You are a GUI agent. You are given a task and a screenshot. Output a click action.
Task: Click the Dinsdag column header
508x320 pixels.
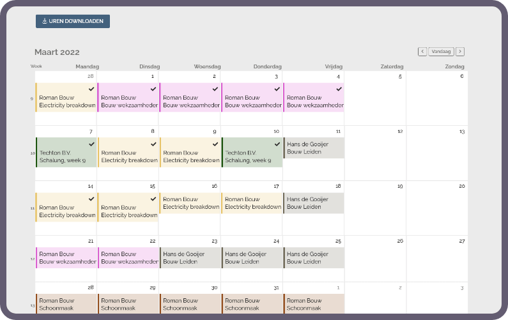click(x=150, y=66)
